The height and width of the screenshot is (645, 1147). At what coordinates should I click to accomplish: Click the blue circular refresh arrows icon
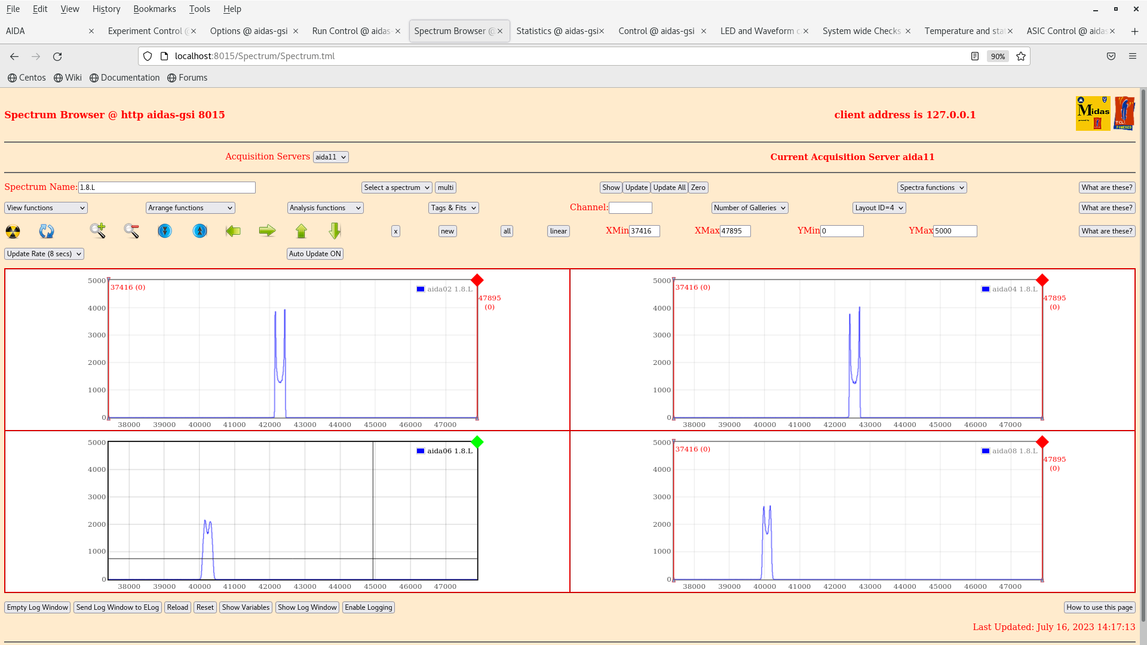click(x=47, y=231)
